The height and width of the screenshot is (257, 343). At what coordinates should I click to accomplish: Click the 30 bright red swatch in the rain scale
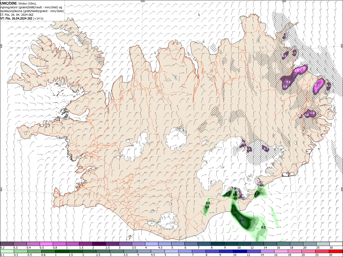point(336,251)
